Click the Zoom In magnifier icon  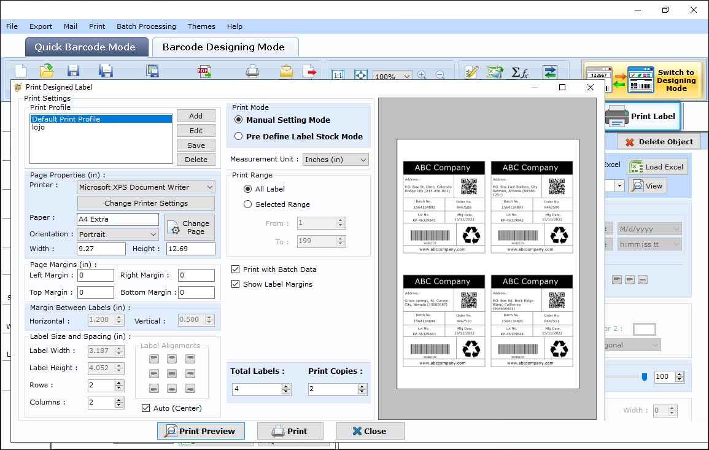(x=422, y=74)
